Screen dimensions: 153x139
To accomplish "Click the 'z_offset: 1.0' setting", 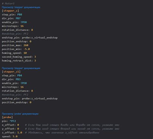I will [x=12, y=133].
